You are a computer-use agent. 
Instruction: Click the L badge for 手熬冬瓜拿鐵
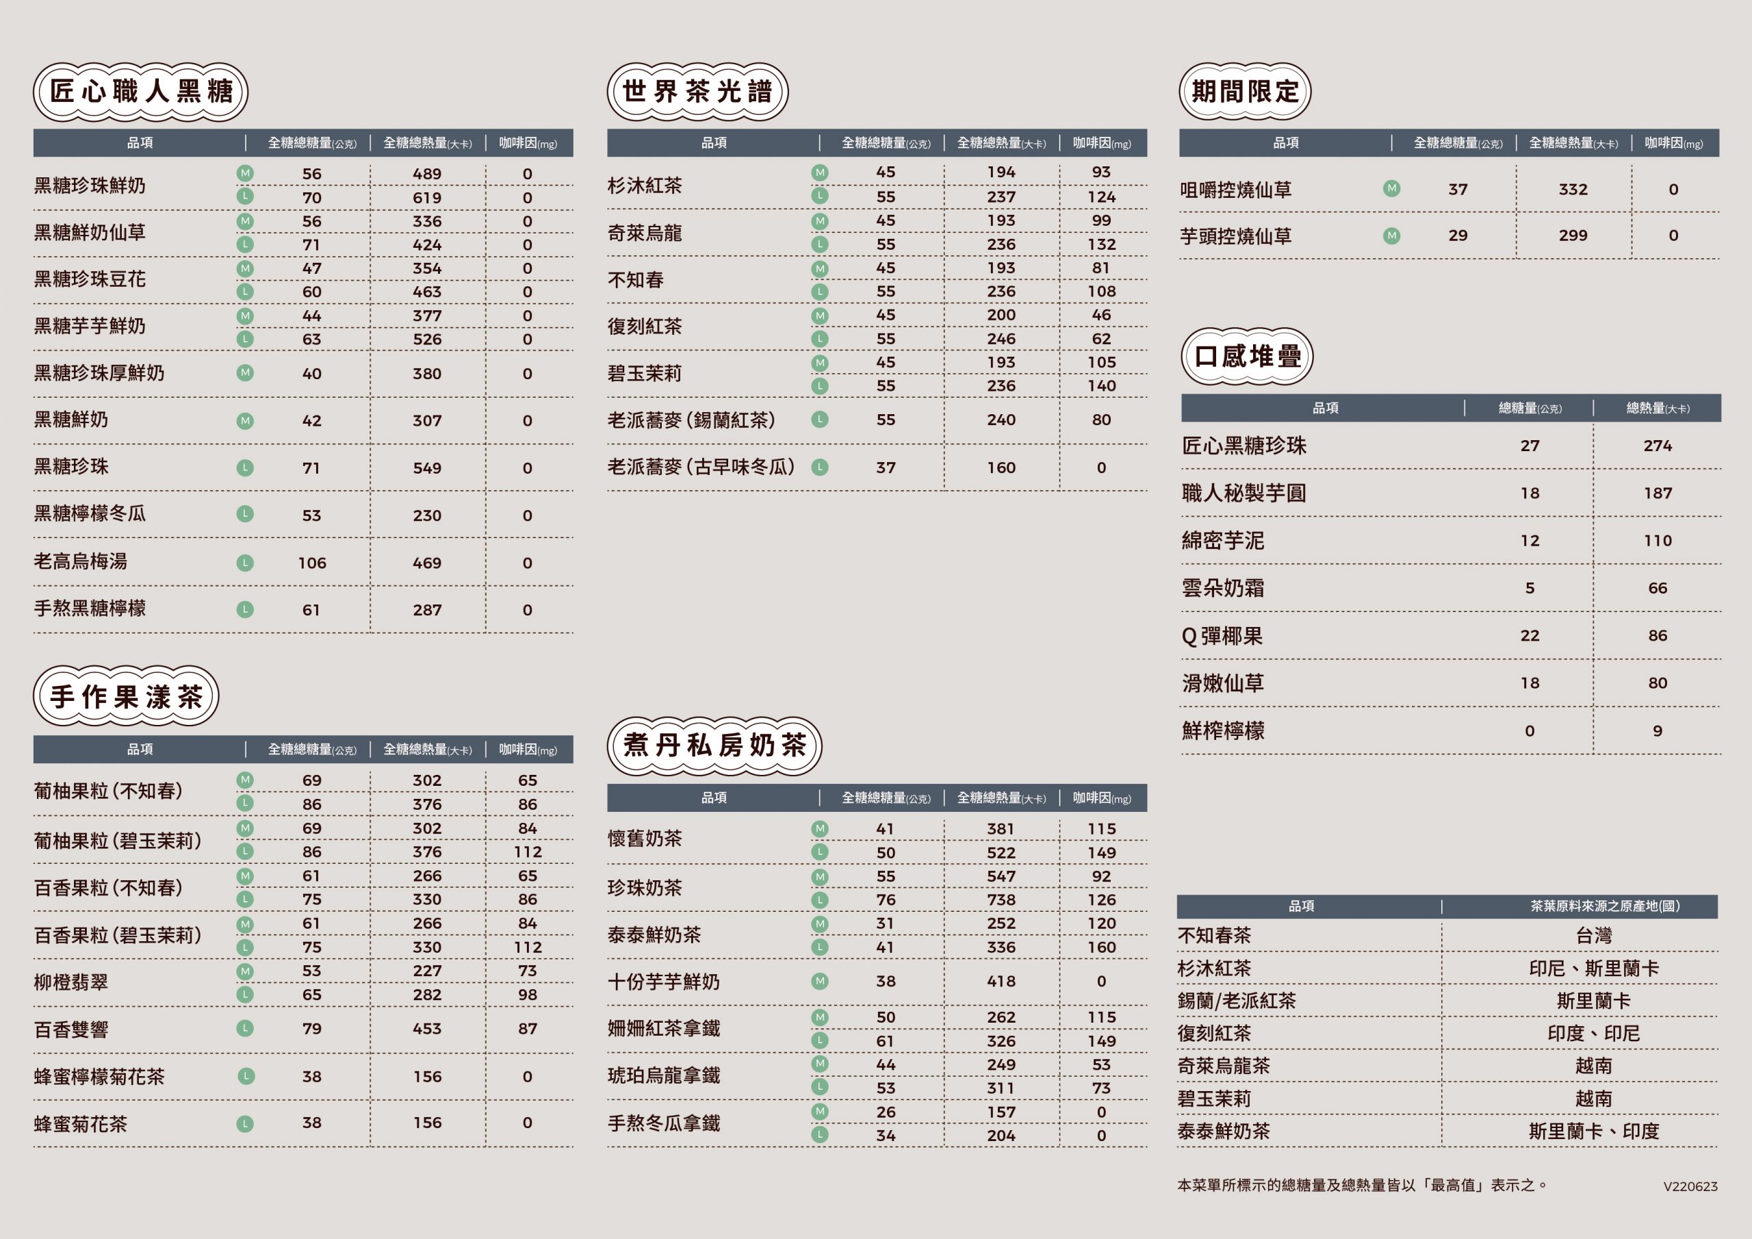click(x=819, y=1134)
